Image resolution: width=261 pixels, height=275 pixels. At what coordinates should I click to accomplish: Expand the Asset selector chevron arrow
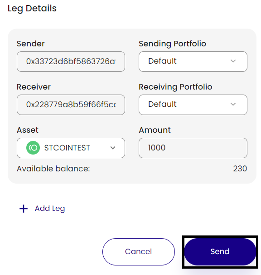tap(113, 148)
